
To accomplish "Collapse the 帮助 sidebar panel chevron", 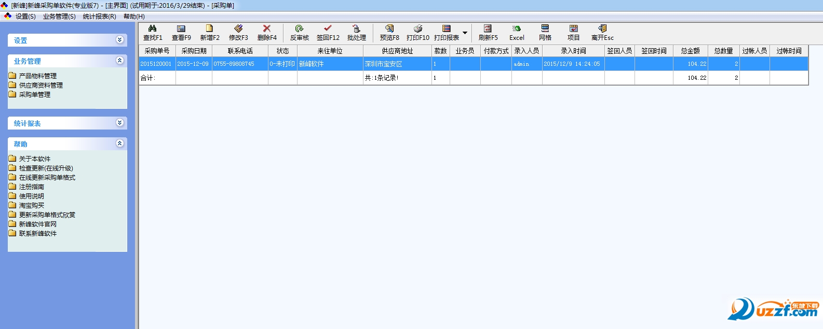I will pyautogui.click(x=120, y=144).
